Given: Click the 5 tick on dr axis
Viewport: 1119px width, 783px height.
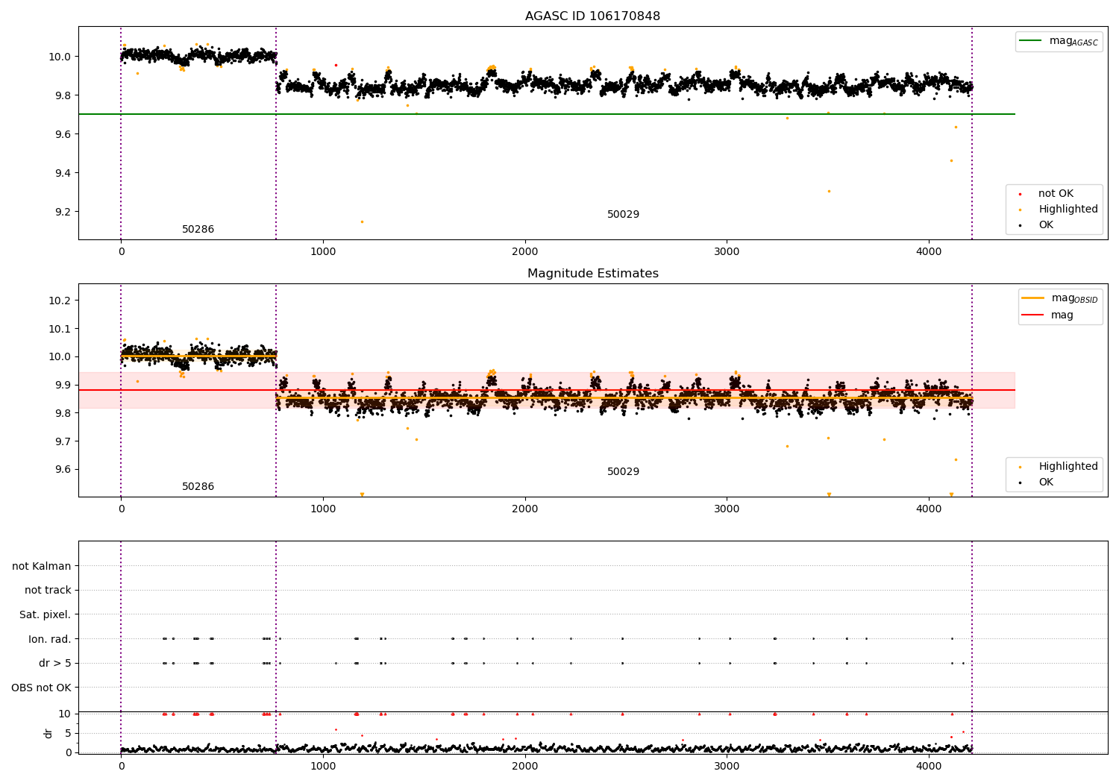Looking at the screenshot, I should click(69, 733).
